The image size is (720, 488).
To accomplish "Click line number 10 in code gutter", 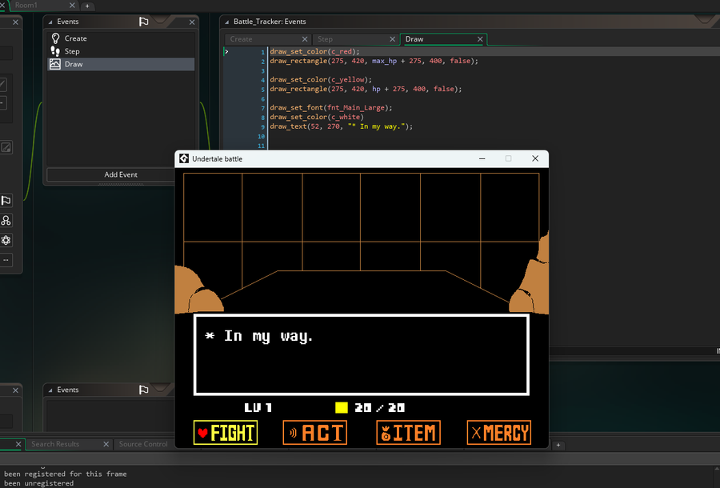I will (261, 136).
